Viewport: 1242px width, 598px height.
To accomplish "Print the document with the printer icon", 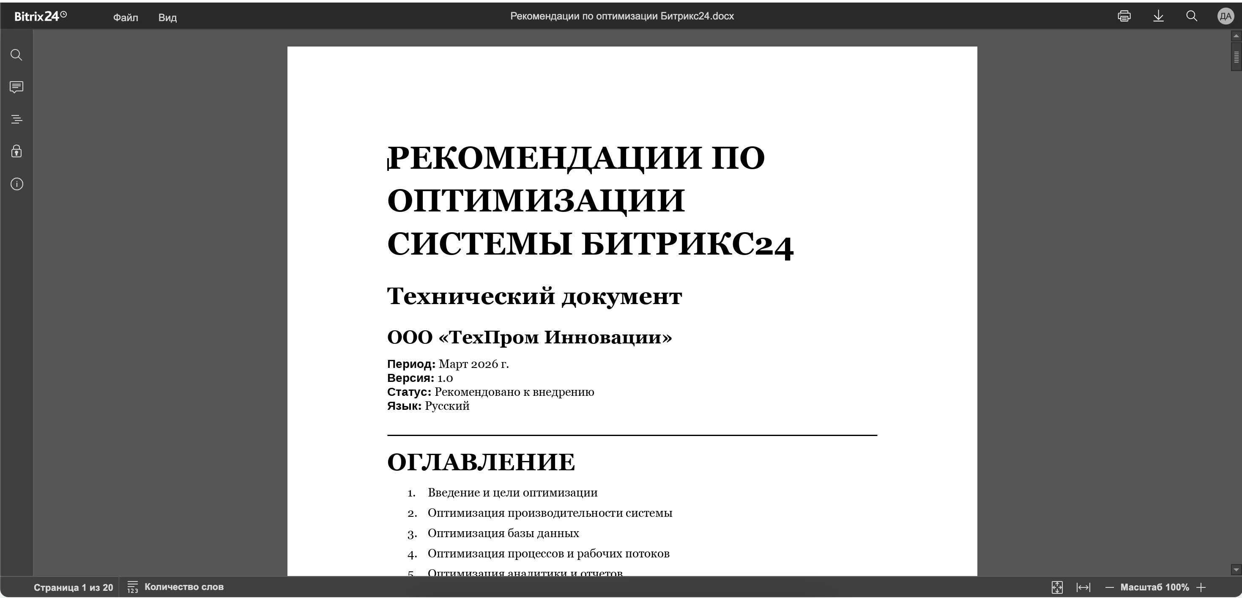I will tap(1124, 16).
